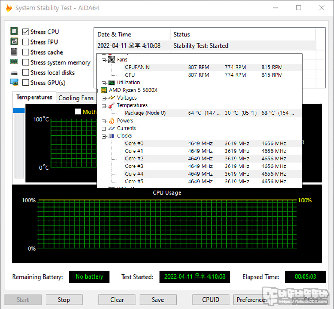The width and height of the screenshot is (334, 309).
Task: Click the line-chart icon next to Currents
Action: 112,128
